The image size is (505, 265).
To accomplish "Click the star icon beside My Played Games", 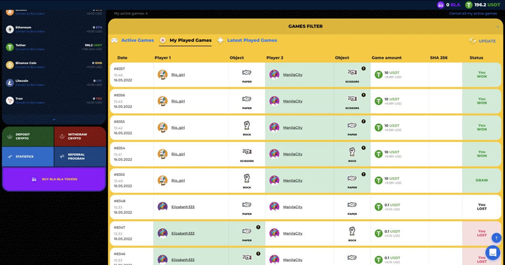I will click(x=163, y=40).
